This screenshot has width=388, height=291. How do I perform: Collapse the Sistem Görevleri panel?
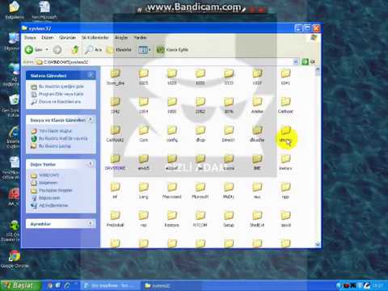(91, 75)
